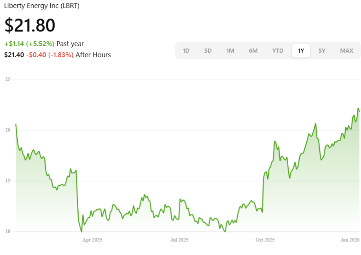Click the Apr 2025 x-axis label
This screenshot has width=361, height=255.
click(x=92, y=240)
